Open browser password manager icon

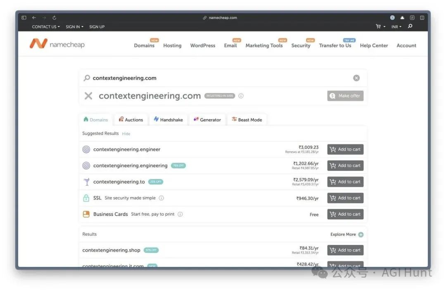pyautogui.click(x=392, y=18)
